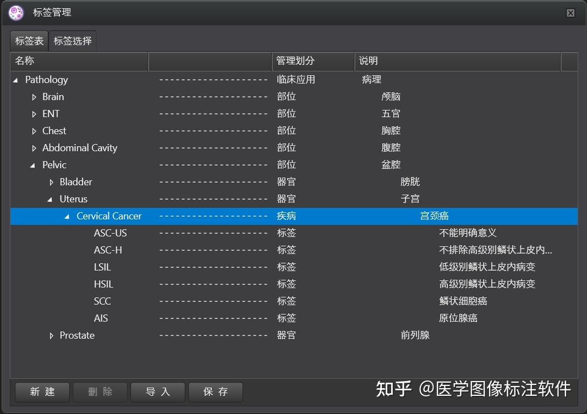
Task: Collapse the Pelvic node
Action: click(34, 165)
